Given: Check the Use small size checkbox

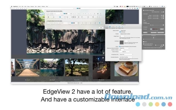Looking at the screenshot, I should click(46, 29).
